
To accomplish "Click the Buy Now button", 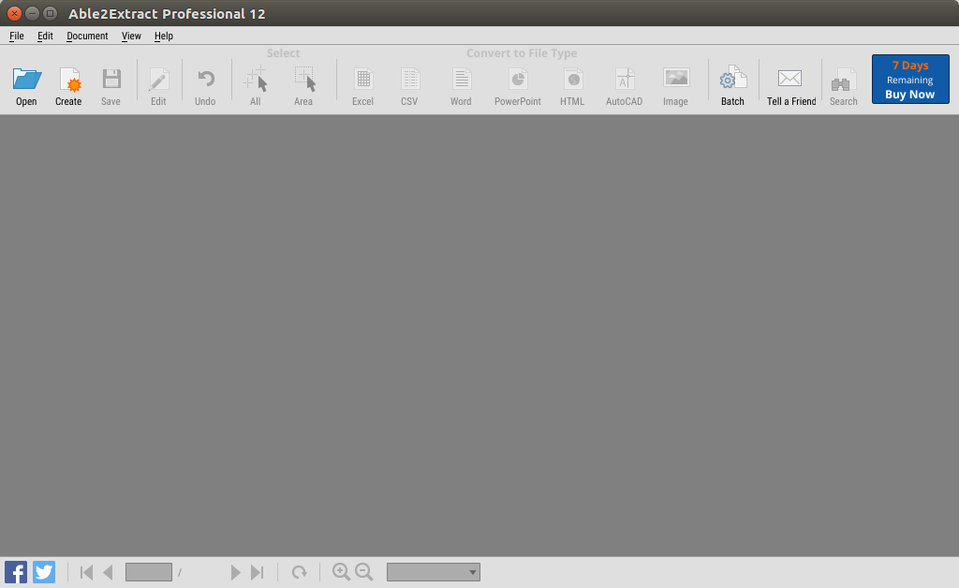I will coord(909,80).
